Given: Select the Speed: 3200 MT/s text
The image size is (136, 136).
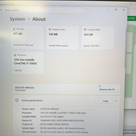Looking at the screenshot, I should 92,46.
